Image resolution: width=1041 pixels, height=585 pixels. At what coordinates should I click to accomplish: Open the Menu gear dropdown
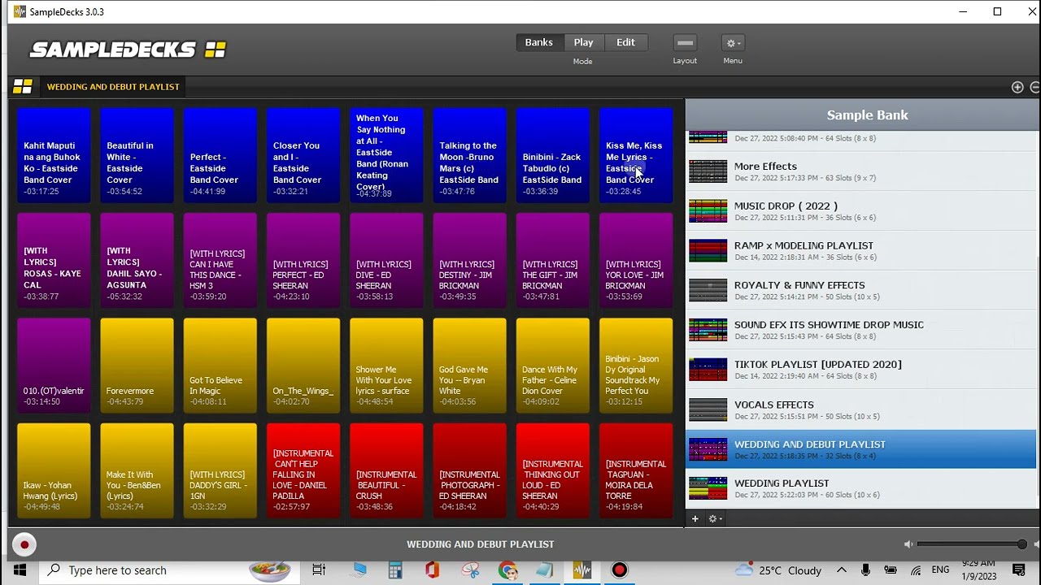(x=732, y=43)
